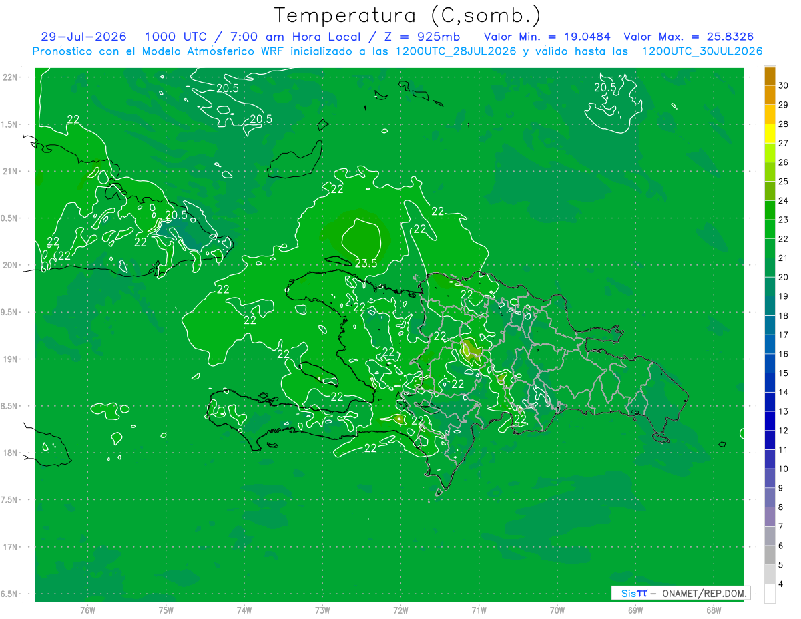This screenshot has width=801, height=619.
Task: Click the '20N' latitude axis label
Action: pos(10,265)
